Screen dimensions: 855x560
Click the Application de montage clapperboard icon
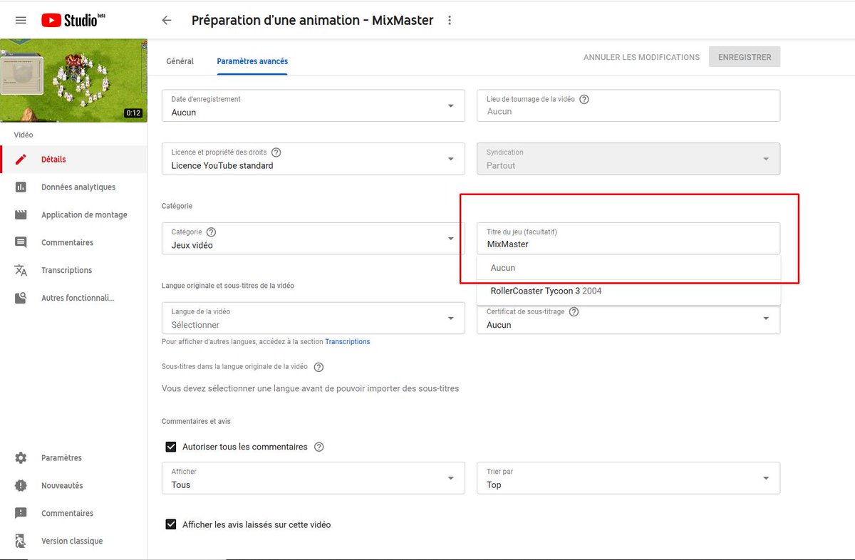[x=21, y=215]
